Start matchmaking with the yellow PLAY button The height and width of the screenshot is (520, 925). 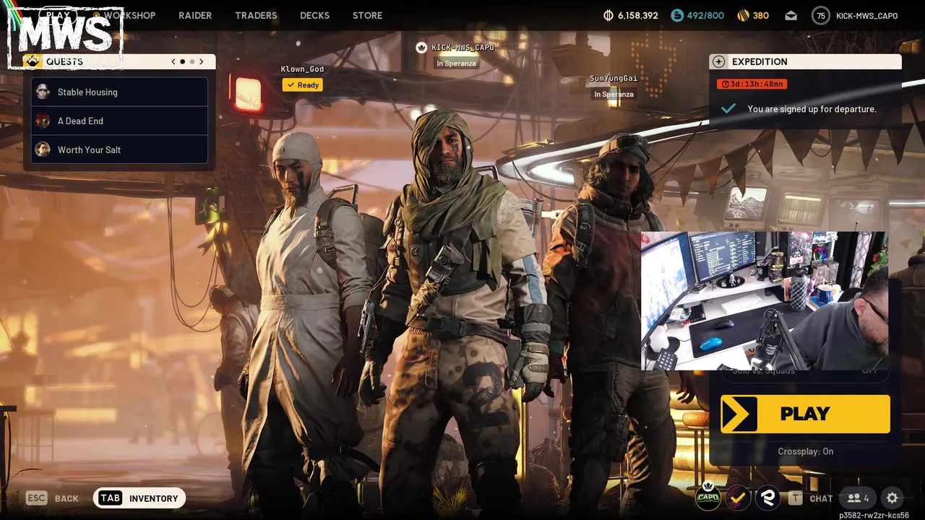805,414
